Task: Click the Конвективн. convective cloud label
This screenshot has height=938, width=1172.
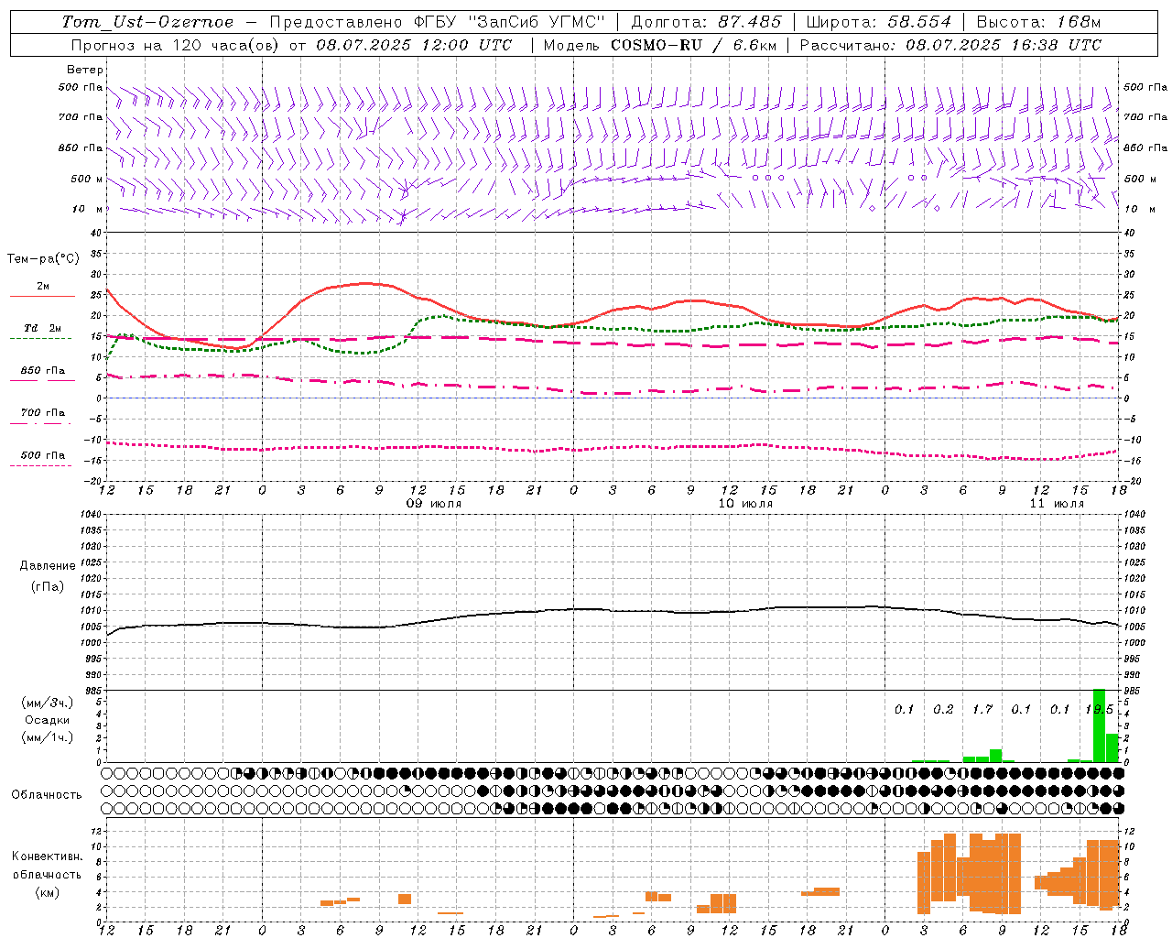Action: click(48, 856)
